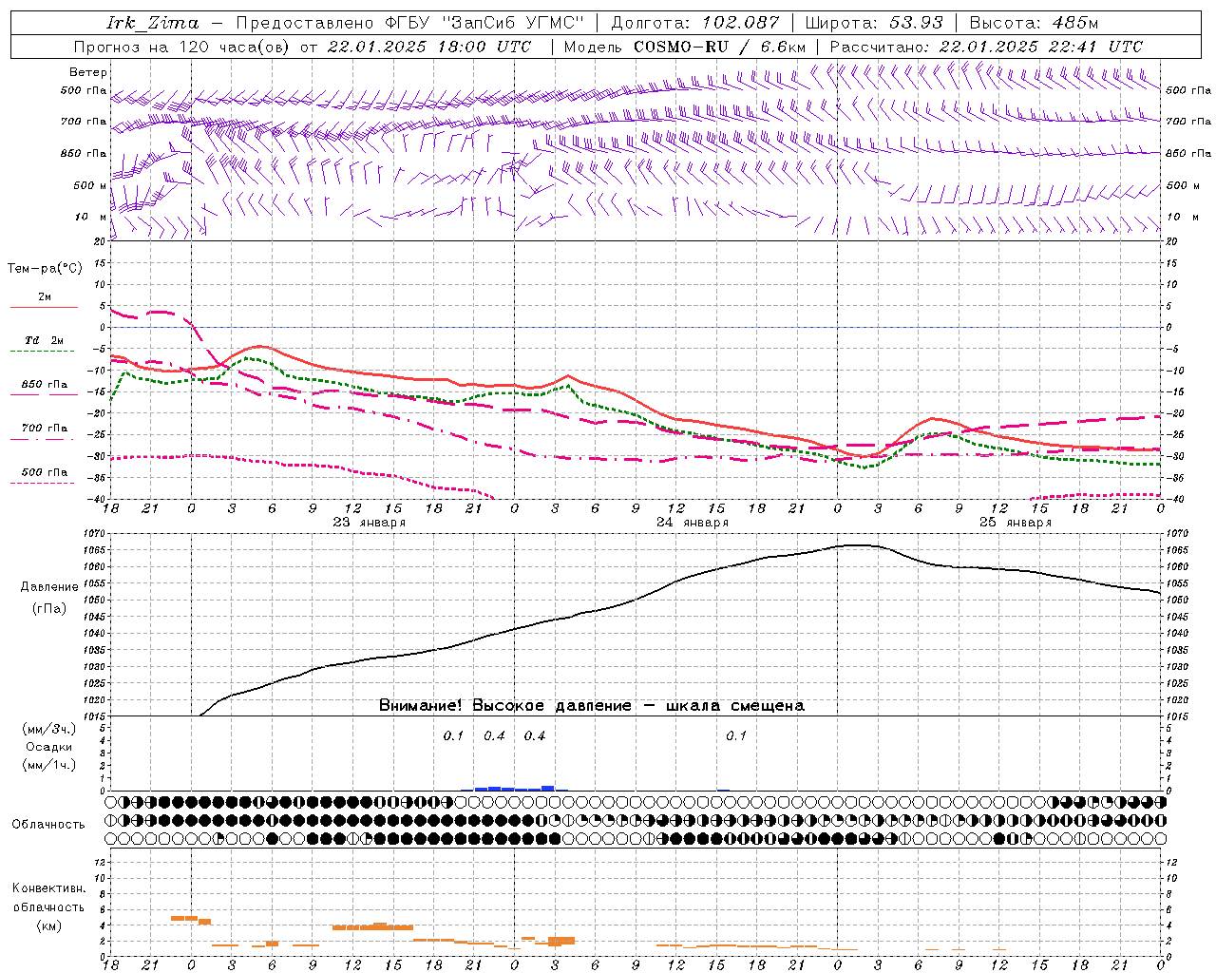Click the 'Внимание! Высокое давление' warning text

505,706
